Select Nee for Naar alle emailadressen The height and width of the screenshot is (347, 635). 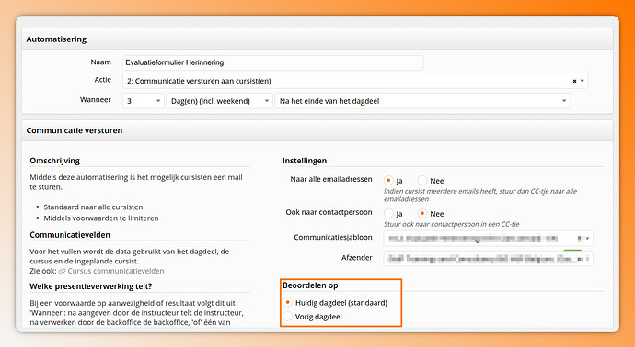[422, 181]
